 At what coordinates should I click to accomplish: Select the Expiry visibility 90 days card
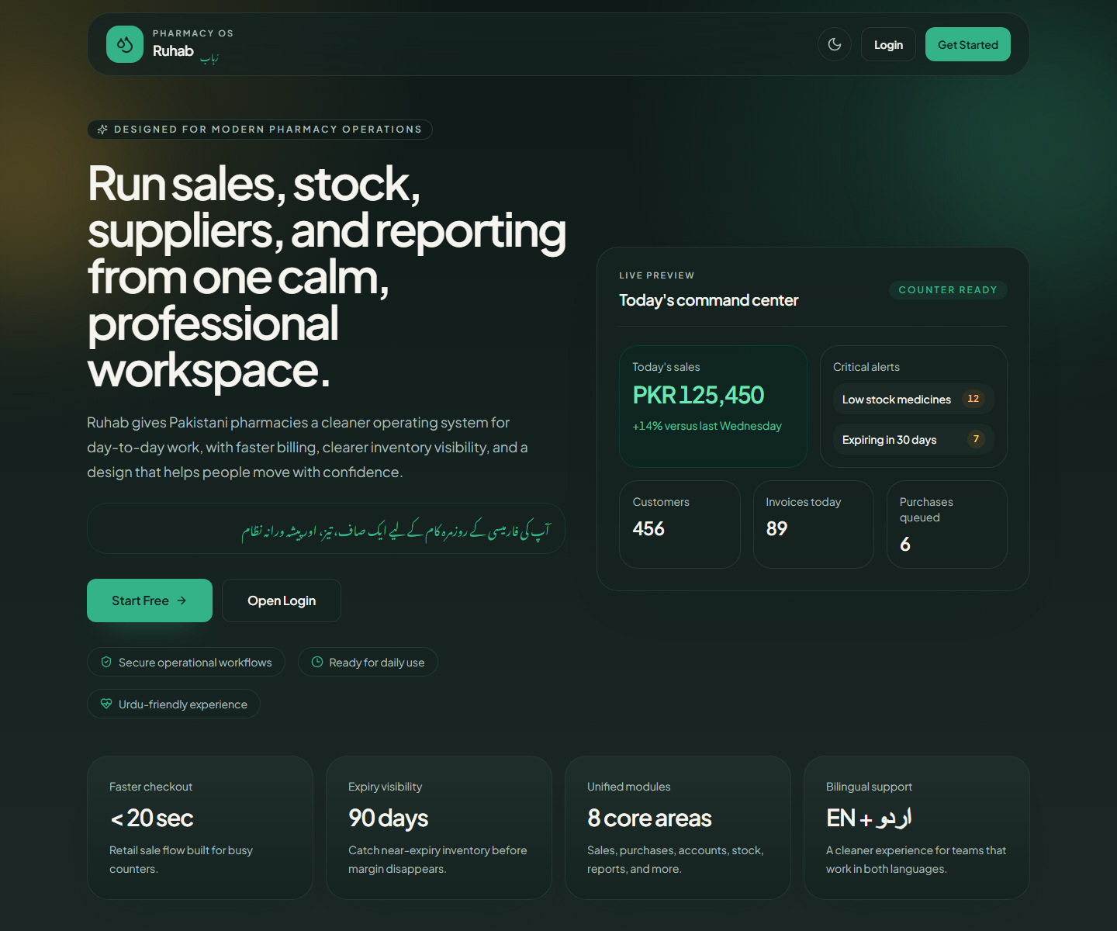coord(439,828)
